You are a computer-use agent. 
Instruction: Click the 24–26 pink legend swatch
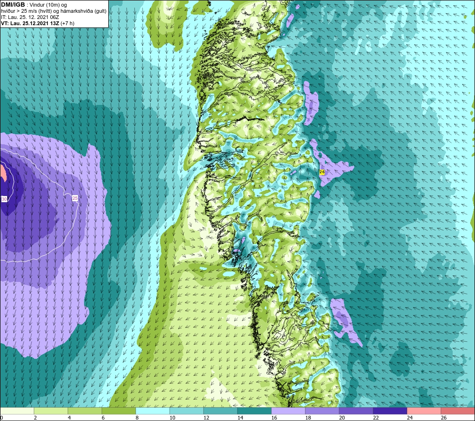click(x=424, y=411)
